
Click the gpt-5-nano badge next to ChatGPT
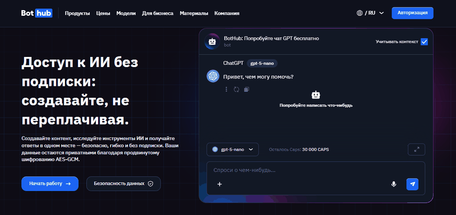262,63
